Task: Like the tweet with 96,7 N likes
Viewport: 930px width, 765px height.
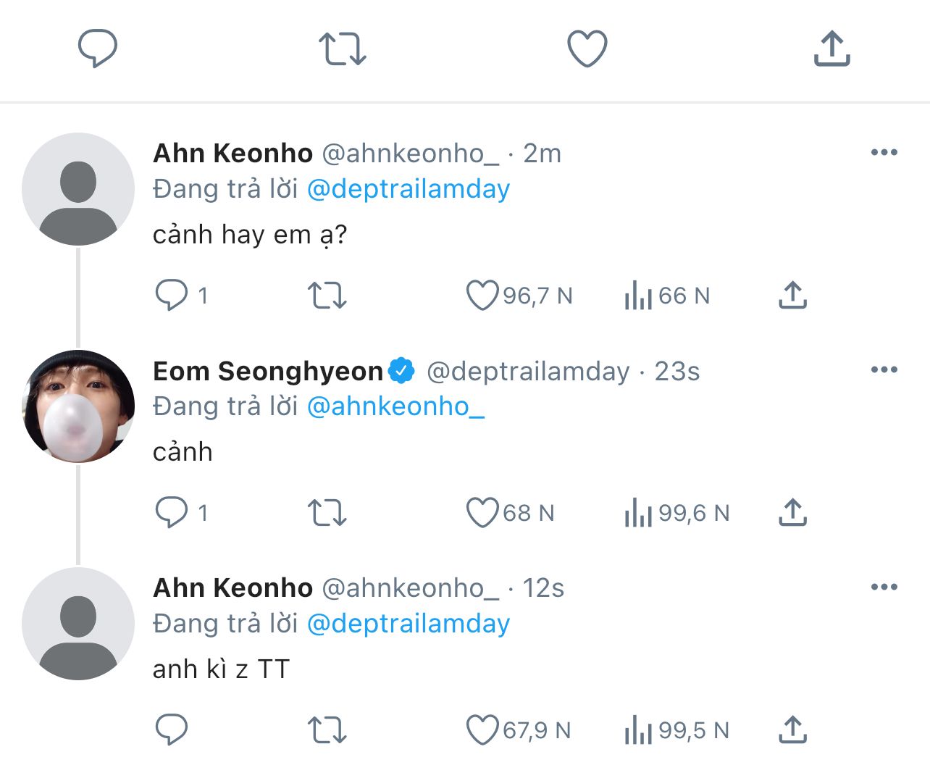Action: (x=482, y=296)
